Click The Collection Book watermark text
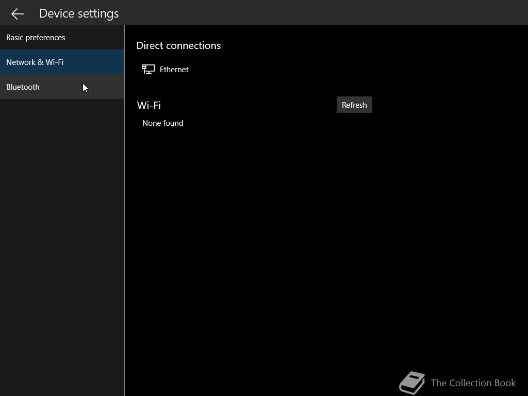 (473, 383)
